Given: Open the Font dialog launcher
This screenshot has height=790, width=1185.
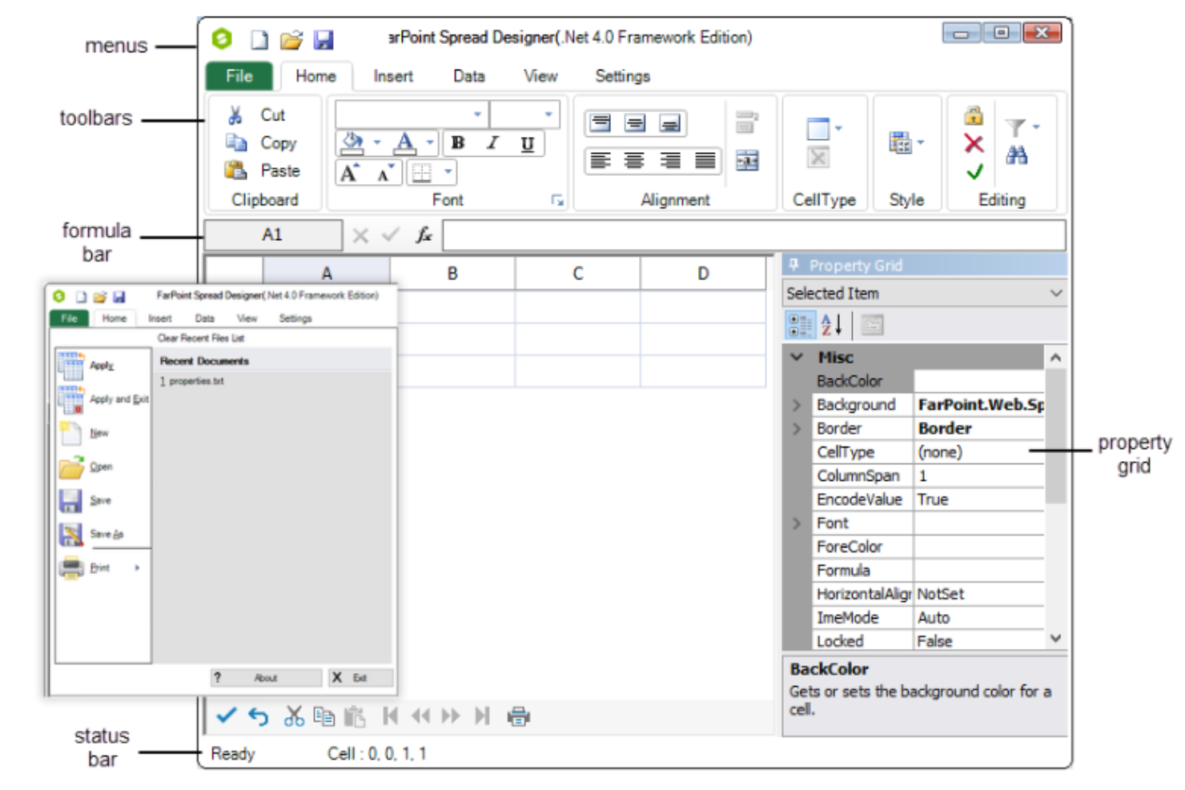Looking at the screenshot, I should point(557,200).
